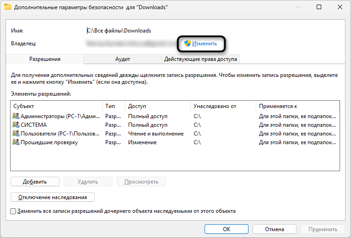Viewport: 351px width, 238px height.
Task: Click the Применяется к column header
Action: coord(297,106)
